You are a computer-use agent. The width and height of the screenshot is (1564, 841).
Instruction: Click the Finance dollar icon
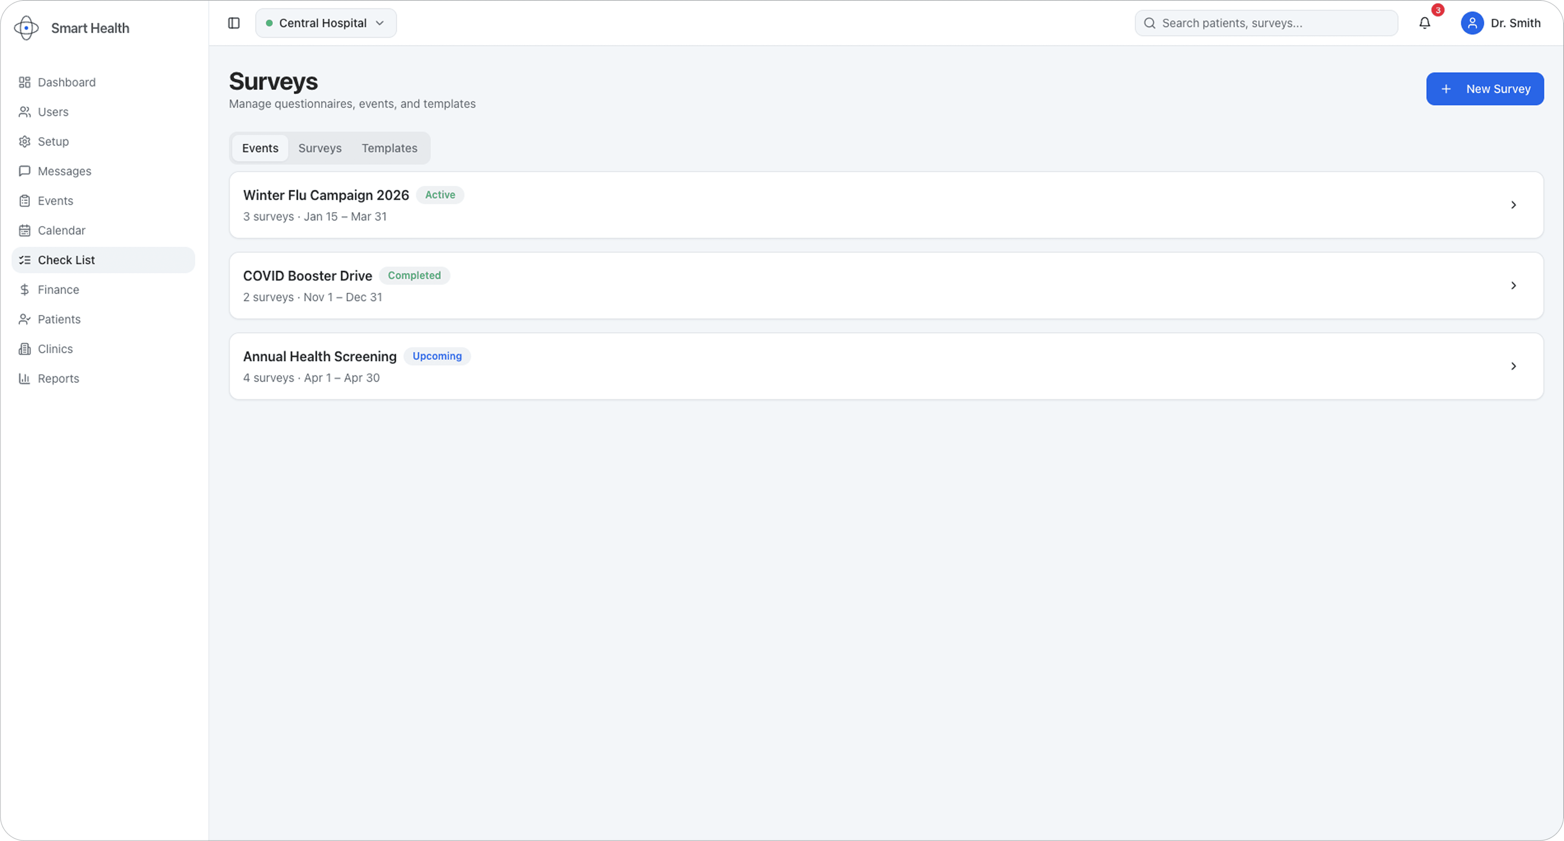click(24, 289)
